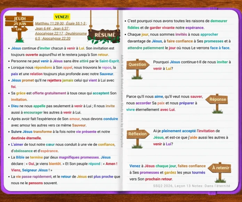242x202 pixels.
Task: Click the left rope holding the Résumé sign
Action: (x=91, y=20)
